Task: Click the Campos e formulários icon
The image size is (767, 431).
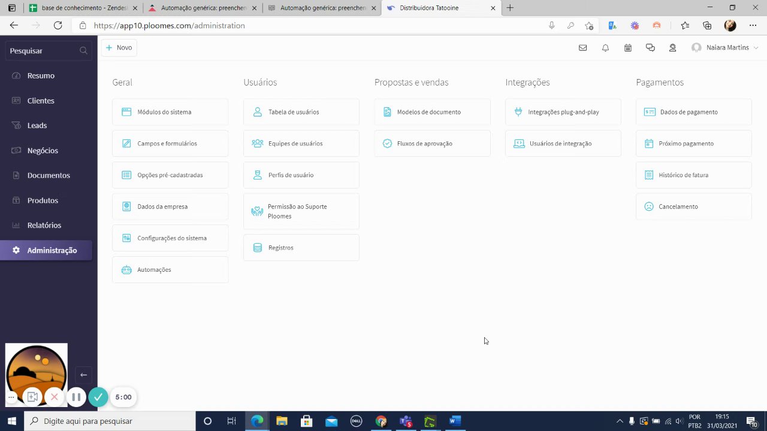Action: [126, 144]
